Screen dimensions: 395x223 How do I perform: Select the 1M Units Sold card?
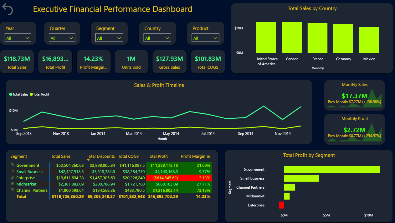pos(131,62)
